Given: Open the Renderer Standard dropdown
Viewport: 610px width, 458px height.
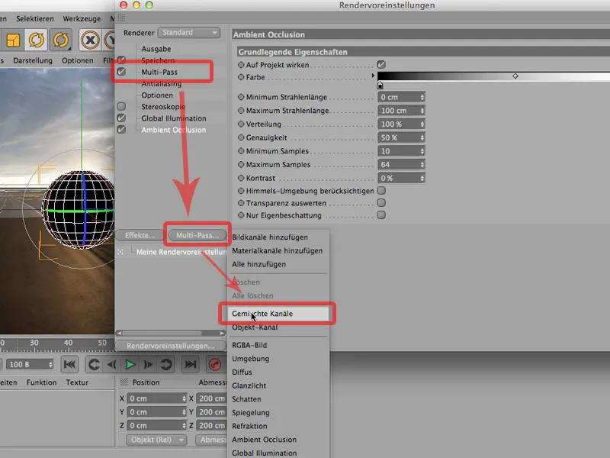Looking at the screenshot, I should coord(189,33).
